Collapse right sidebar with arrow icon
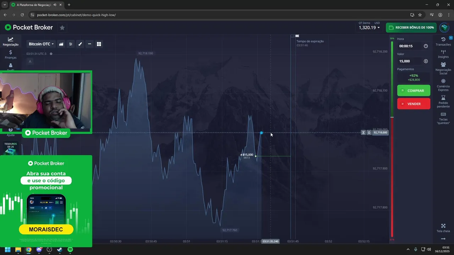The height and width of the screenshot is (255, 454). click(x=443, y=239)
